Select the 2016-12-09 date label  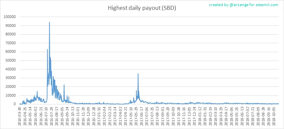[88, 116]
